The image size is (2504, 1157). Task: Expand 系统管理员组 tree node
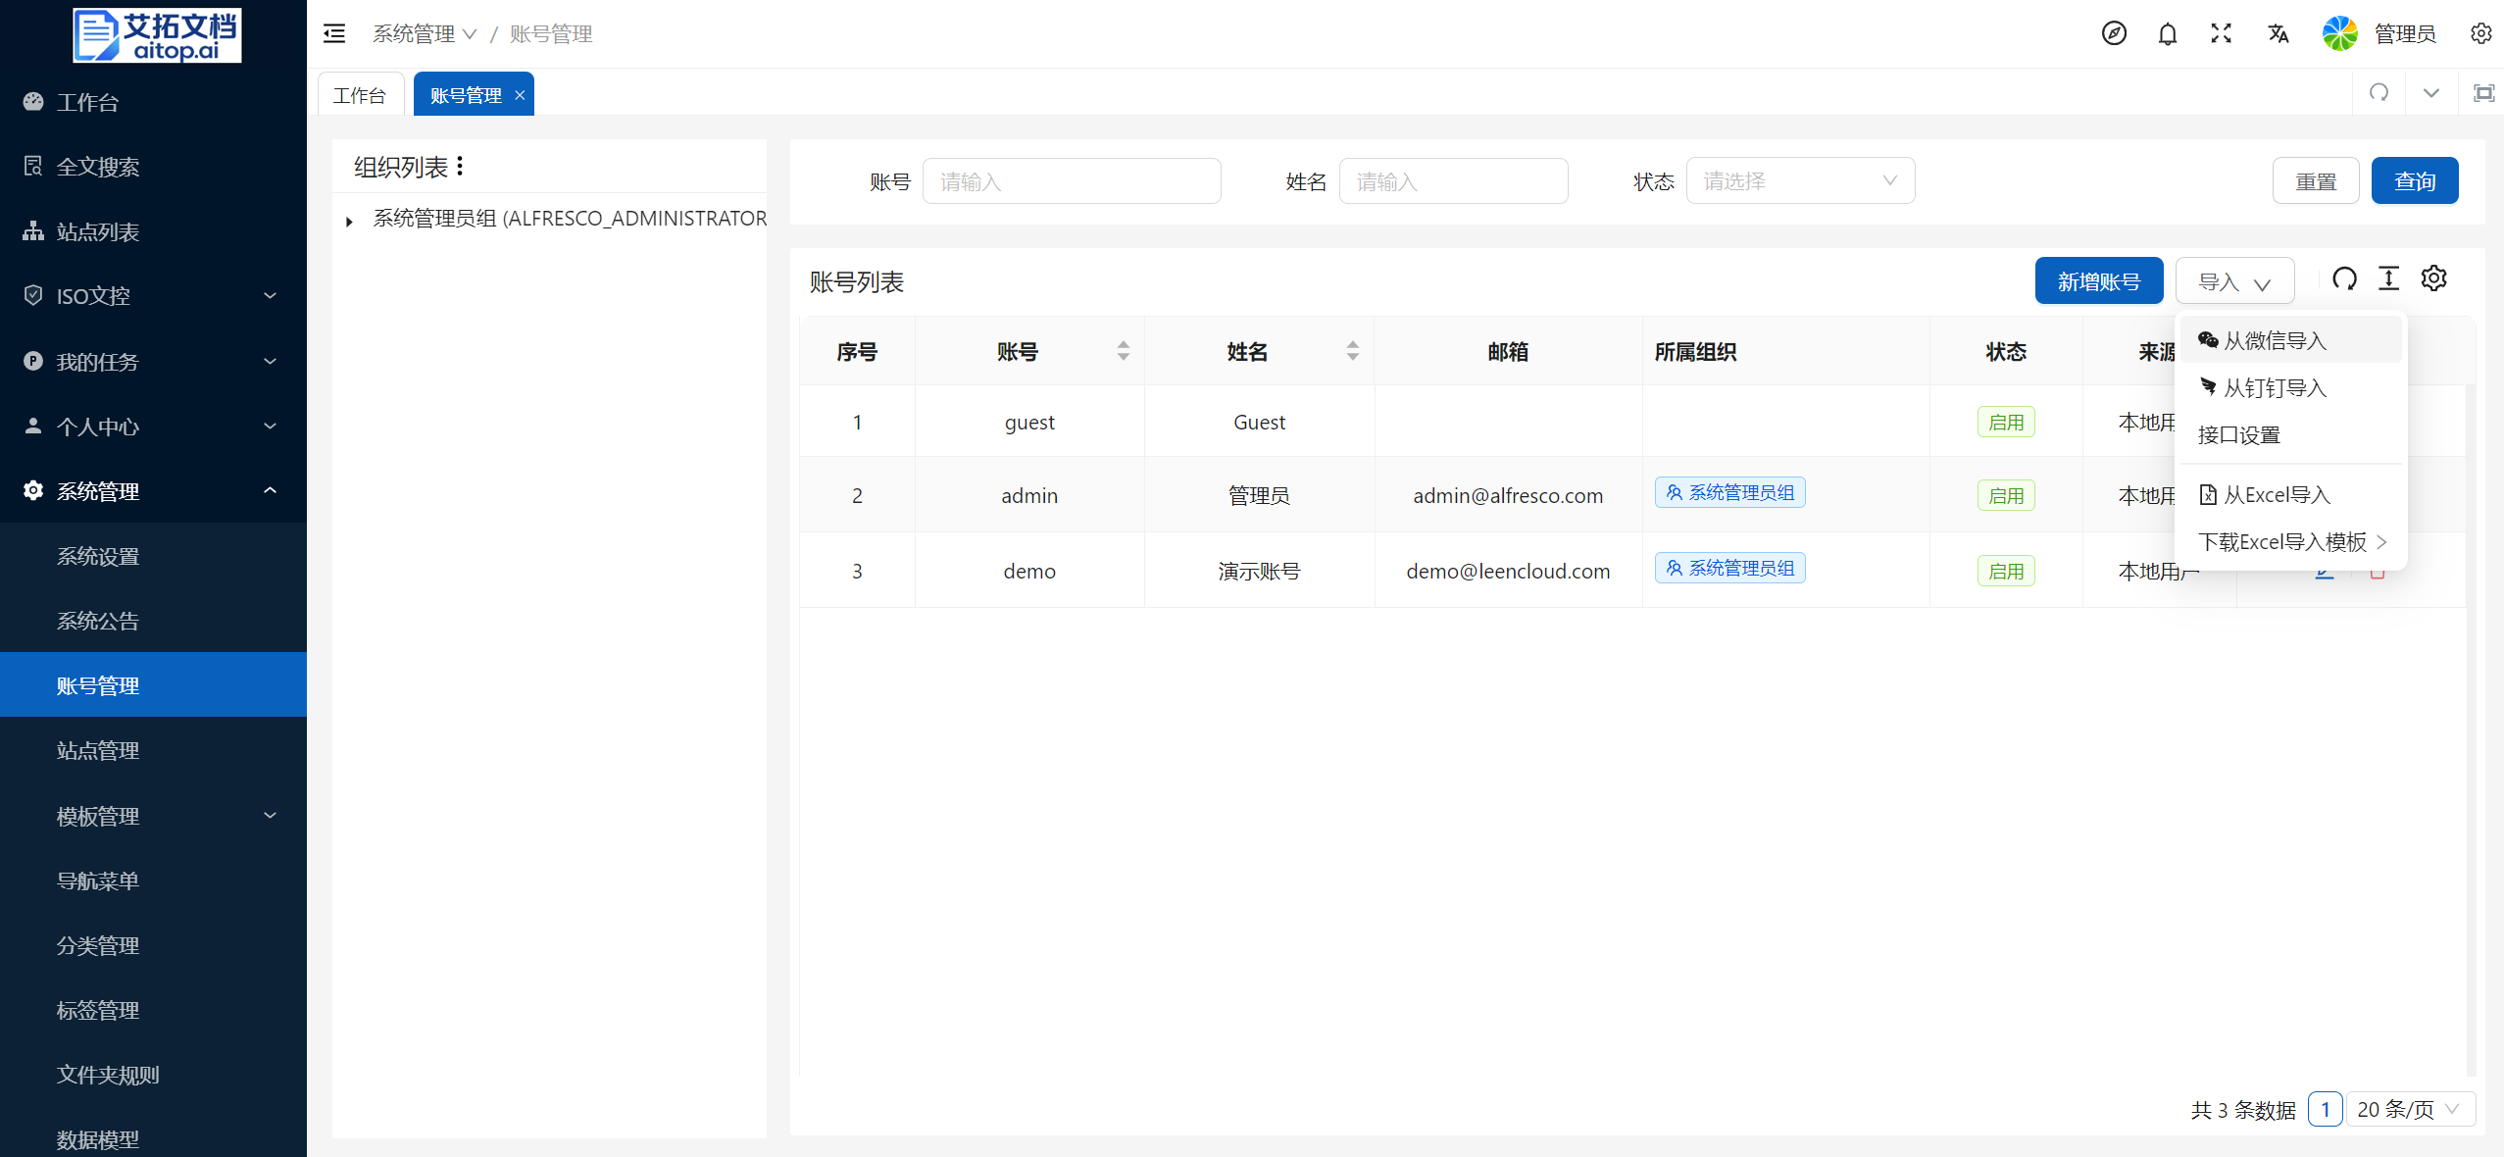click(x=349, y=222)
